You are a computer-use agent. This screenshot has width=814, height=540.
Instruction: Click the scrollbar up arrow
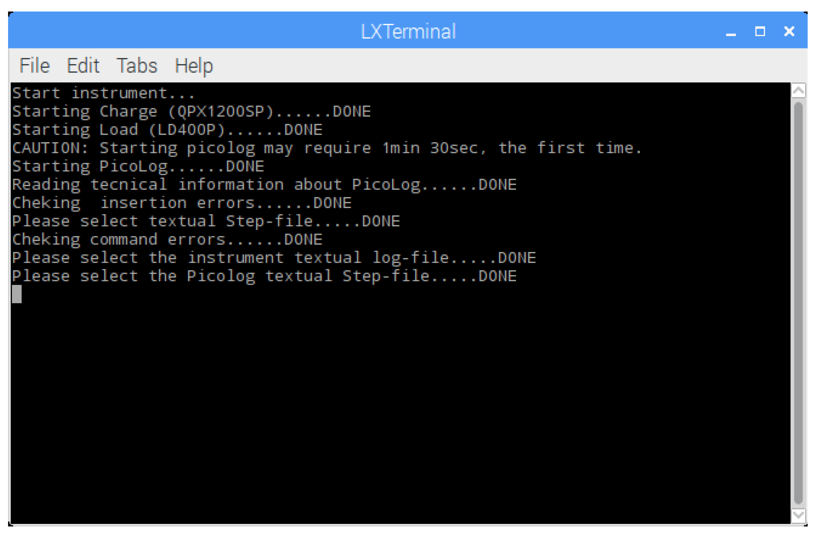point(798,90)
